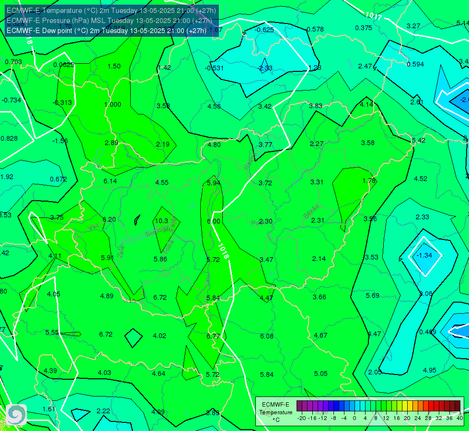The height and width of the screenshot is (431, 469).
Task: Click the -0.313 map value
Action: pyautogui.click(x=62, y=102)
